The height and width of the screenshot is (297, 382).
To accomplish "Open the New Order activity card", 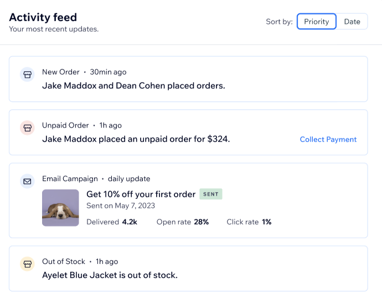I will click(188, 79).
